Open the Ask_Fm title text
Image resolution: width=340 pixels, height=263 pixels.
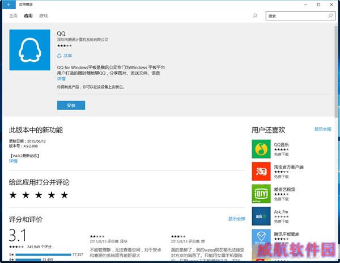[281, 212]
